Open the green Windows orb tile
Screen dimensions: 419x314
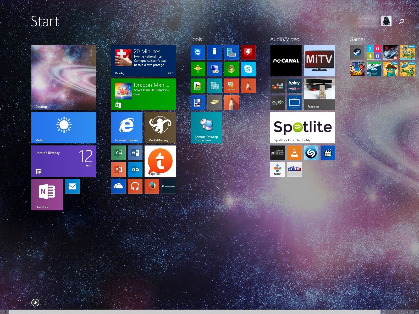(231, 69)
